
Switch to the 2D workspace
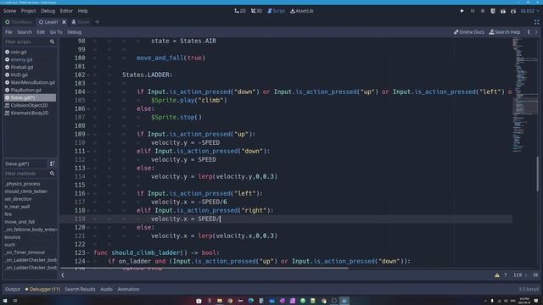tap(239, 11)
